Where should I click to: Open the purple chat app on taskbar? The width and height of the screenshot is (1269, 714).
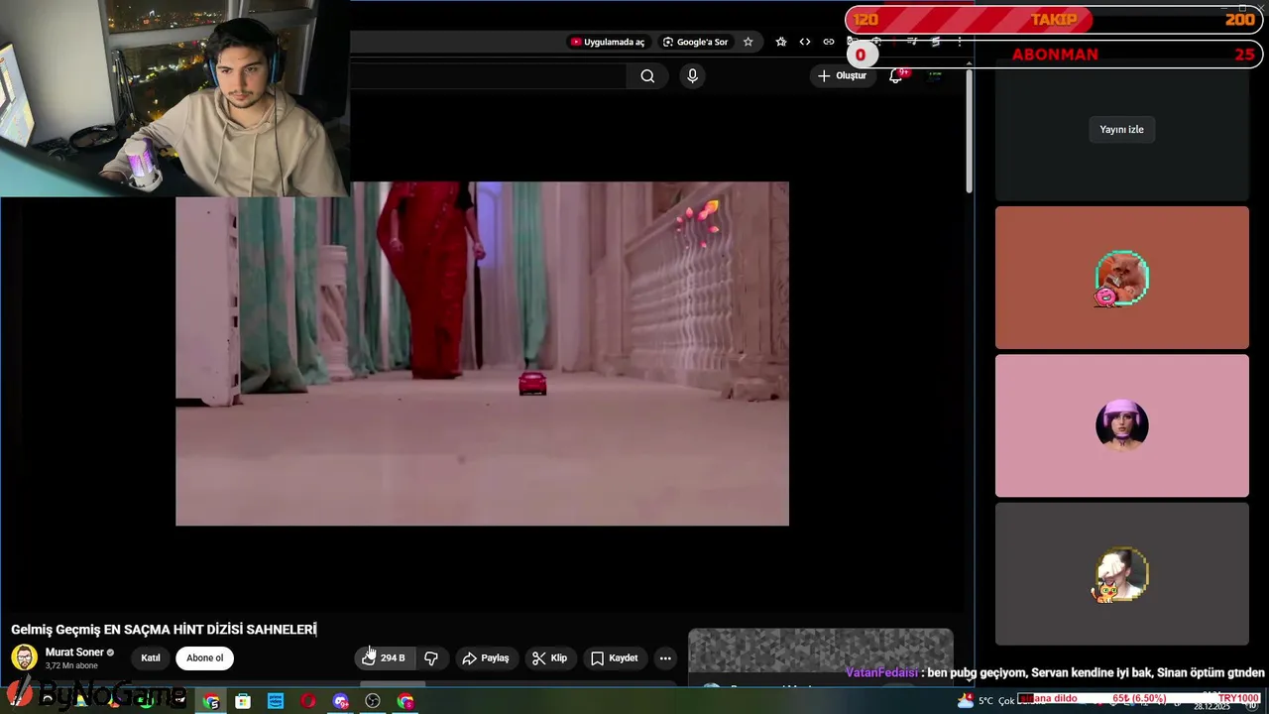point(341,701)
